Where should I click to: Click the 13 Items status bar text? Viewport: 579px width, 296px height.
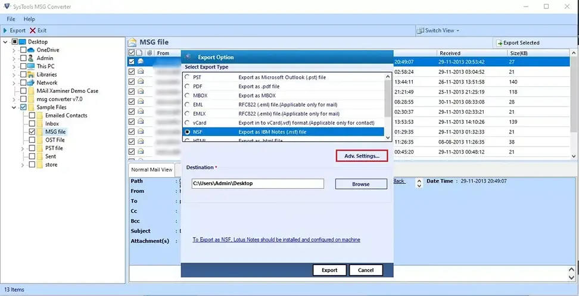click(x=14, y=289)
